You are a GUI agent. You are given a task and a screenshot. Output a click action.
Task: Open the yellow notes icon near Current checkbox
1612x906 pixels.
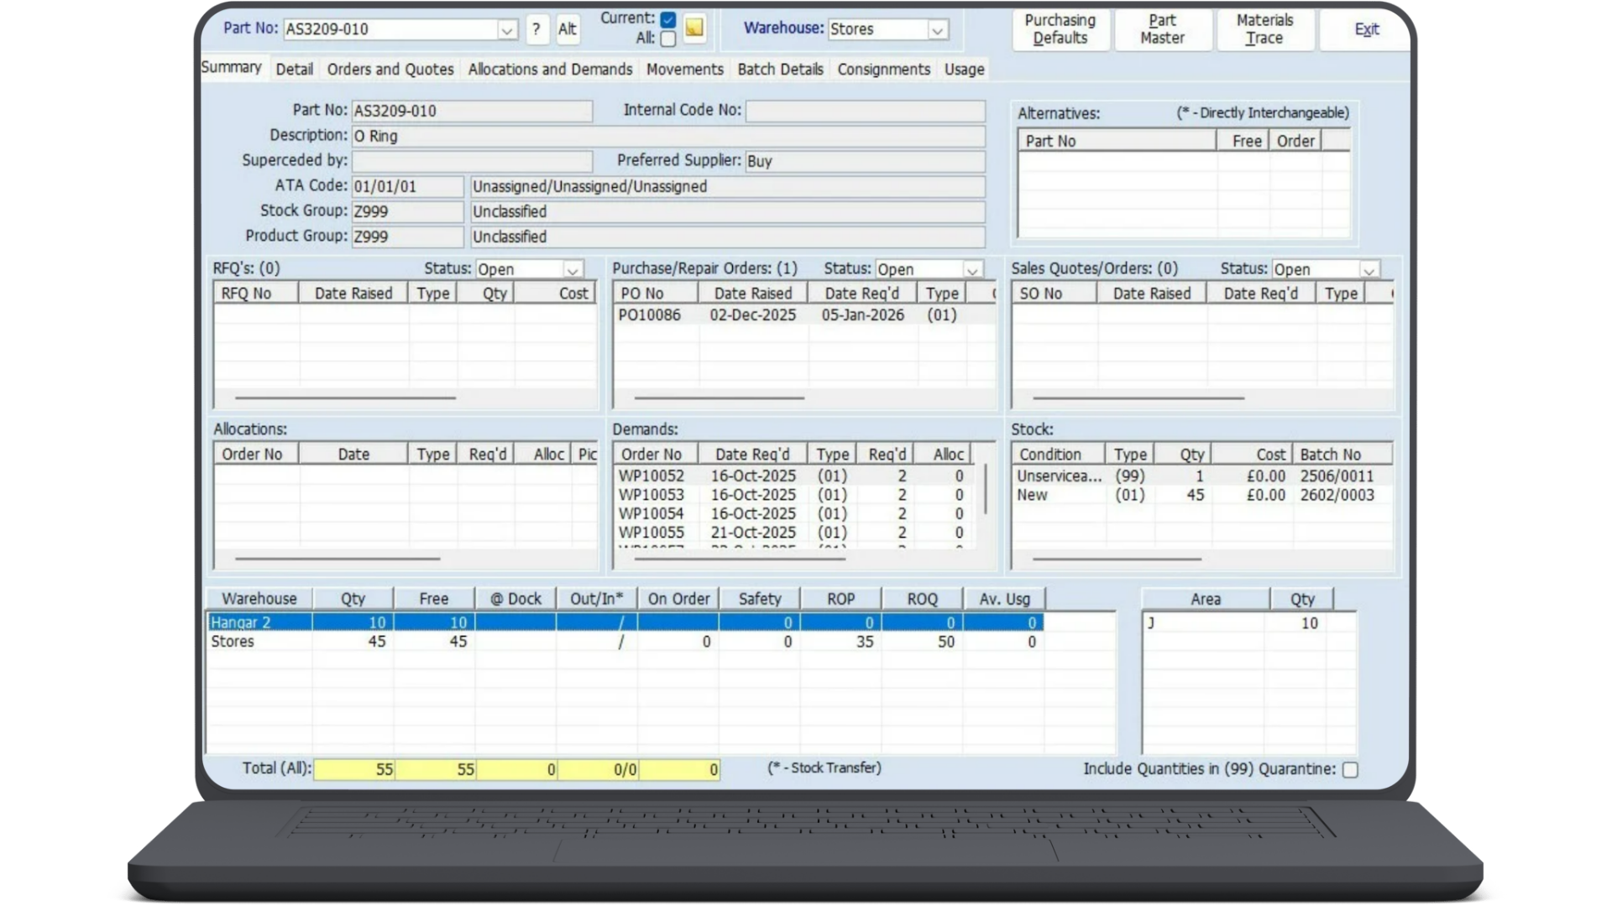(693, 29)
